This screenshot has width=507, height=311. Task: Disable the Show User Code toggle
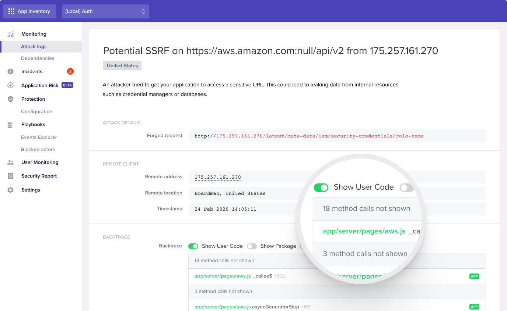click(193, 246)
